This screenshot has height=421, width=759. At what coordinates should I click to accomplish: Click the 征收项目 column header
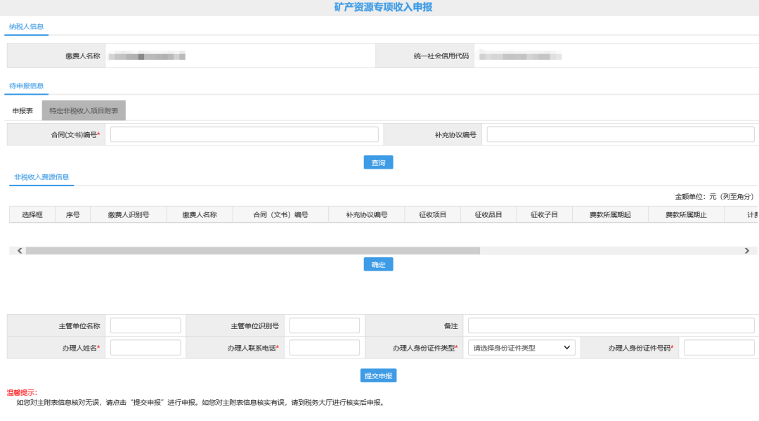[432, 214]
